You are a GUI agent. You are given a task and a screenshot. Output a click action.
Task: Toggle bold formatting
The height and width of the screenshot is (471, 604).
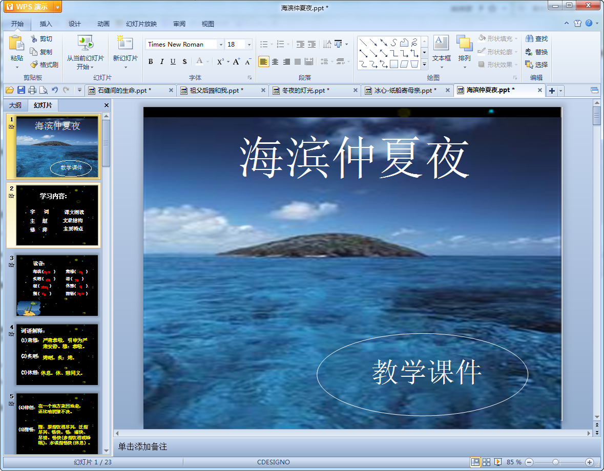151,61
